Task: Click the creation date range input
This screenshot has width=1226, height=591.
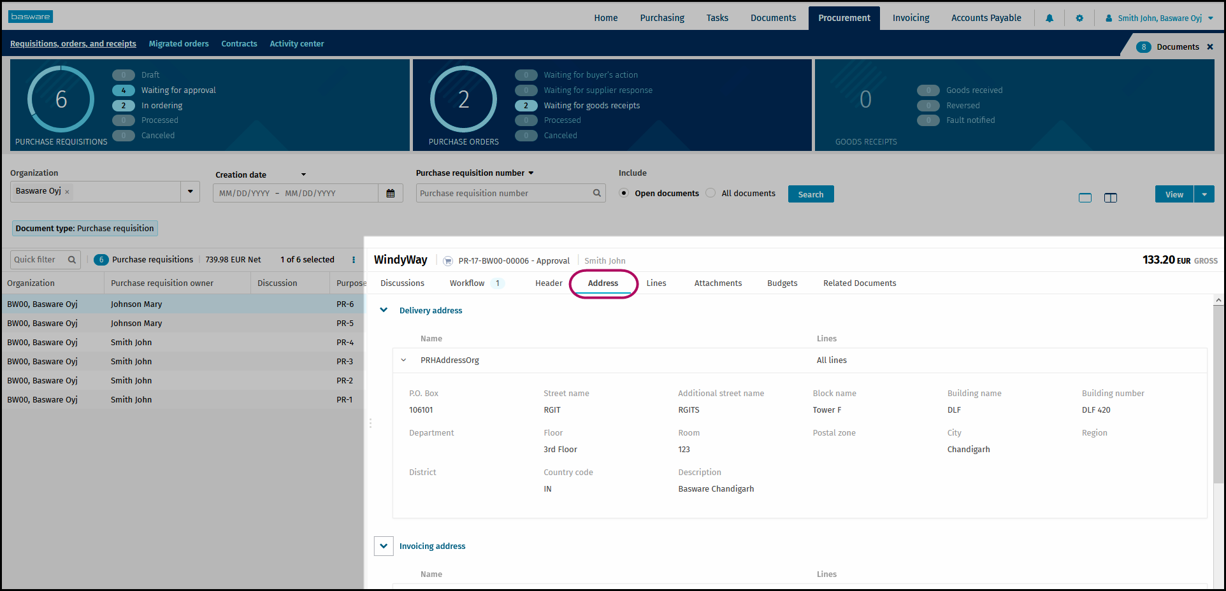Action: 296,193
